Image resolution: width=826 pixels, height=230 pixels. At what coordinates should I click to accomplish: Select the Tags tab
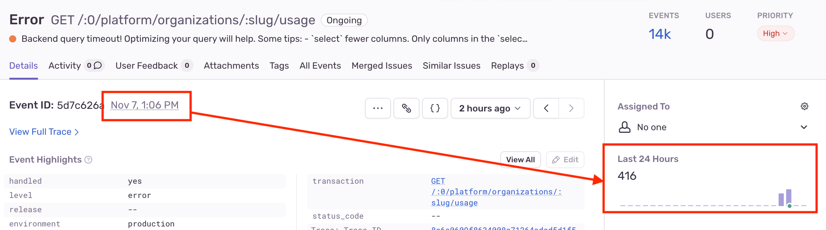(x=279, y=65)
